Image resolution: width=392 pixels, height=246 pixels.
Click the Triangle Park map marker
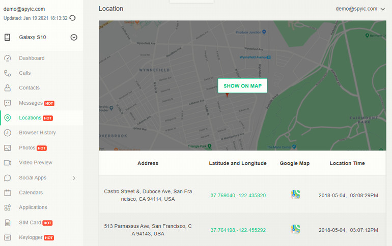(210, 146)
